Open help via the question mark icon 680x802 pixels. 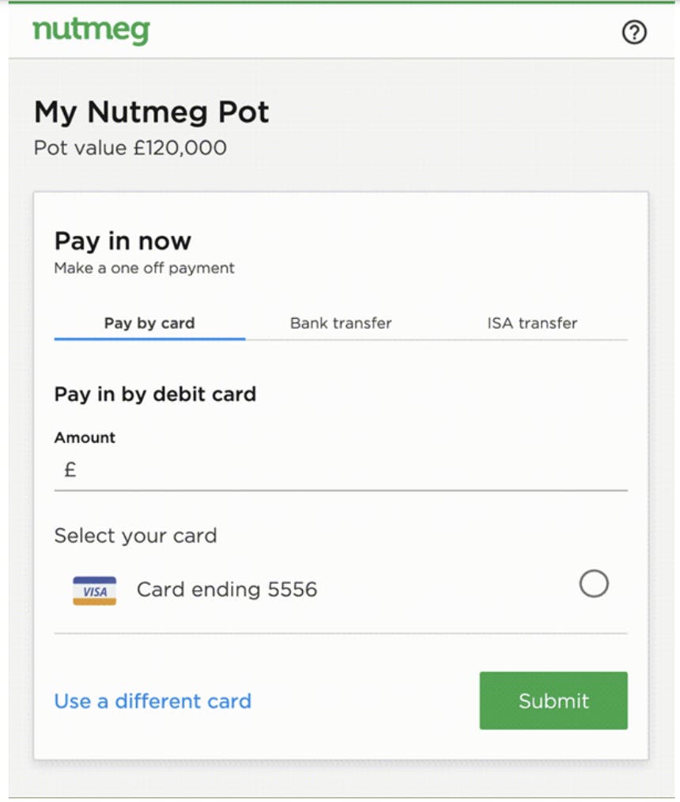pyautogui.click(x=634, y=32)
